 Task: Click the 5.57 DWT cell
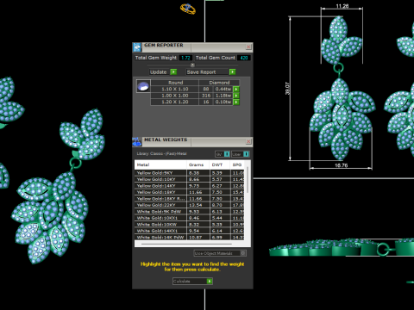pos(220,179)
